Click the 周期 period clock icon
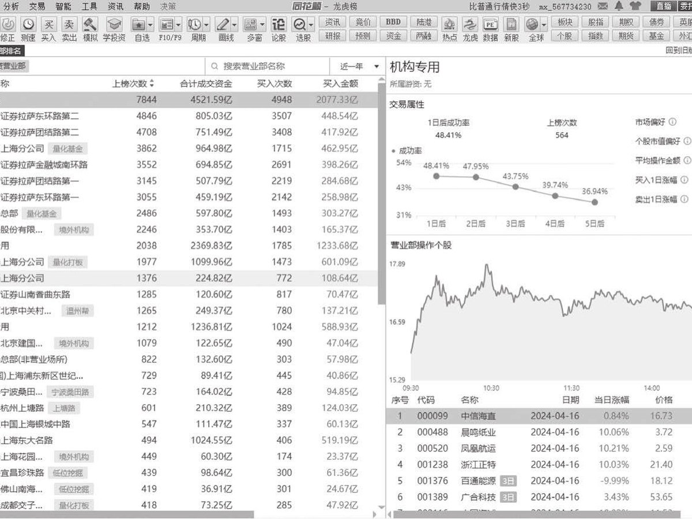 coord(194,24)
